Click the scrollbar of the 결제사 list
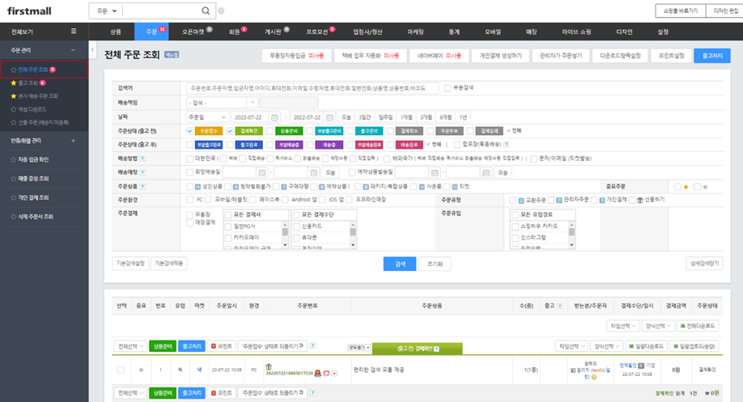The width and height of the screenshot is (743, 402). pyautogui.click(x=285, y=235)
